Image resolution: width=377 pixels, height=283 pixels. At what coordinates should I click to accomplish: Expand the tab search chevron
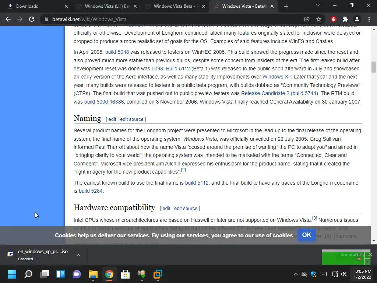pyautogui.click(x=318, y=5)
